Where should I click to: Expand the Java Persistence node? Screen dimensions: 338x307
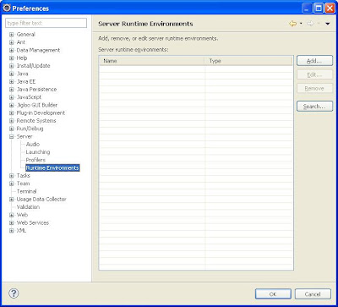[x=12, y=90]
